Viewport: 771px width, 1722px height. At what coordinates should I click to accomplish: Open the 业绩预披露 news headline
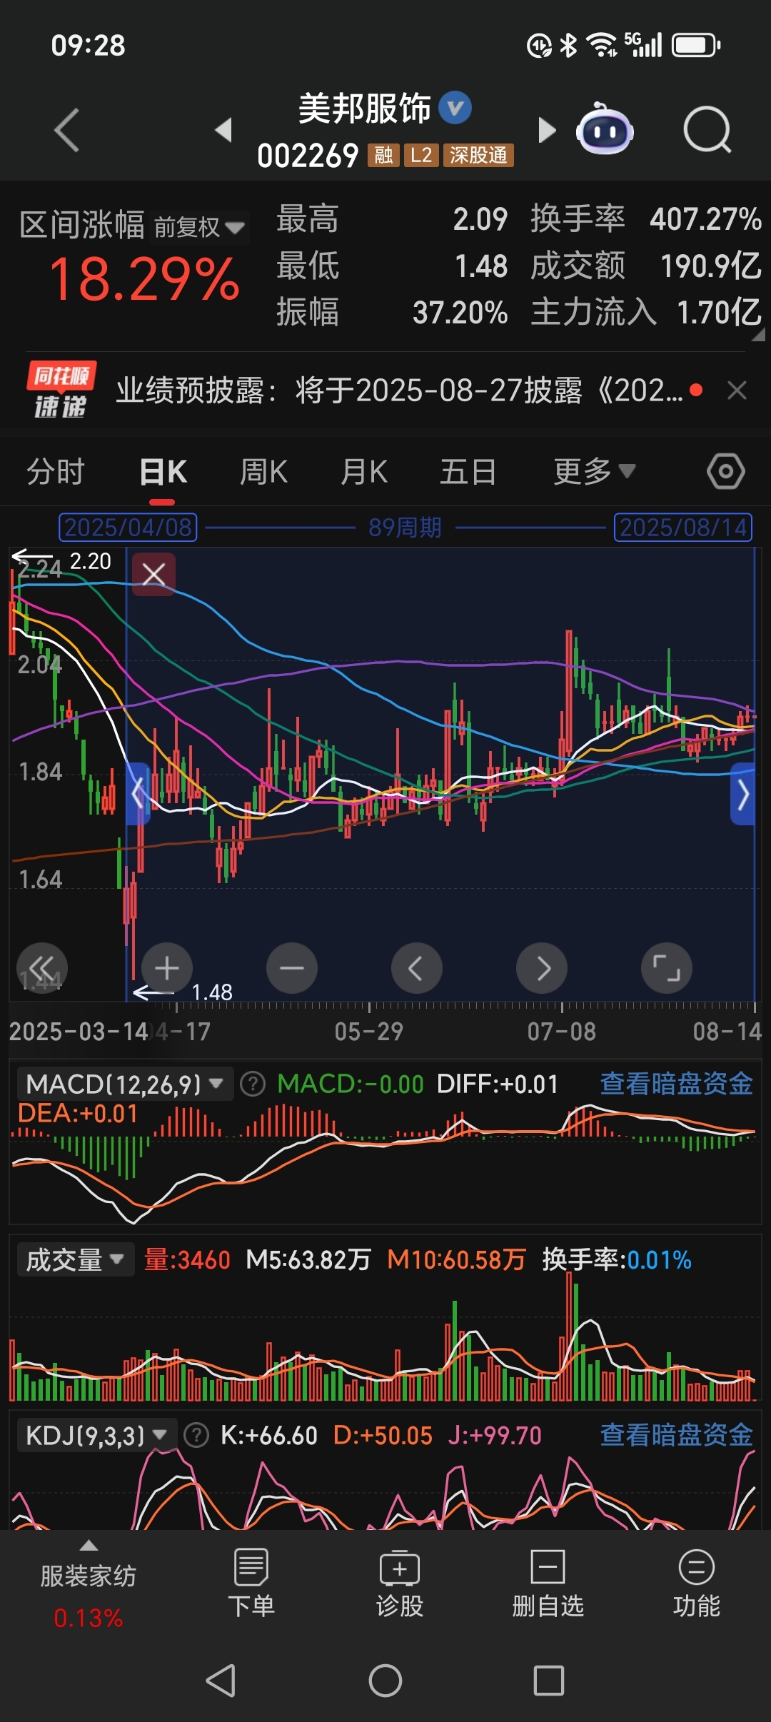point(400,391)
